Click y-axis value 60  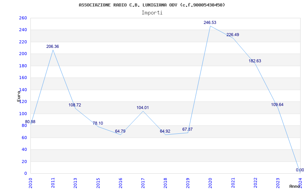click(x=24, y=138)
